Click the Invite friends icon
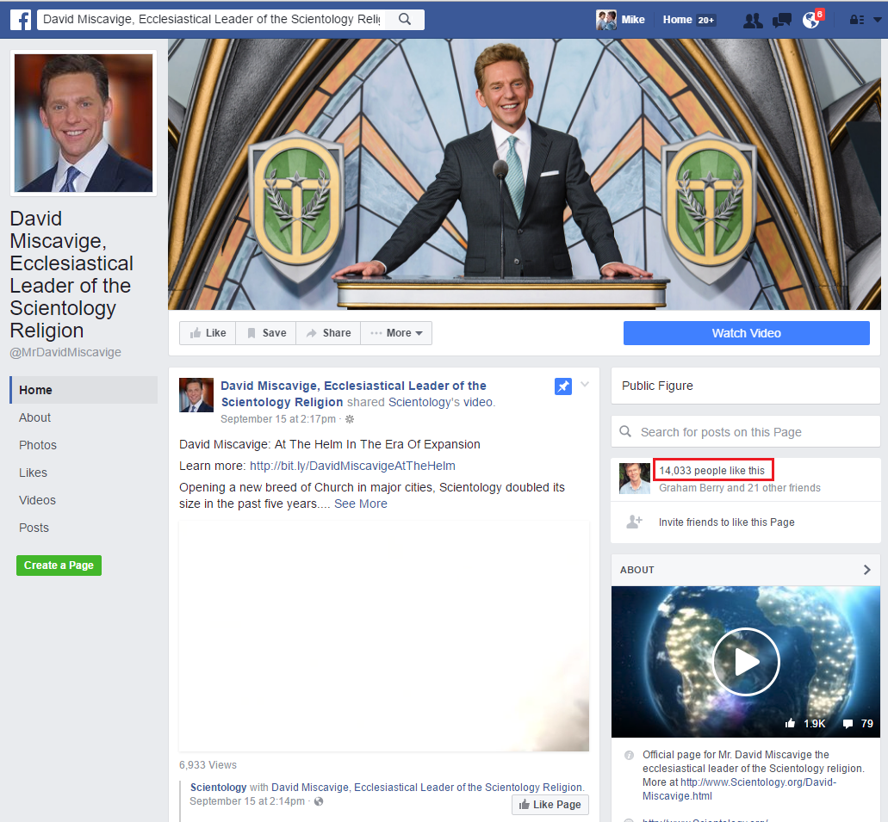This screenshot has width=888, height=822. pyautogui.click(x=634, y=522)
